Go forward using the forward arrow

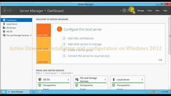(10, 11)
